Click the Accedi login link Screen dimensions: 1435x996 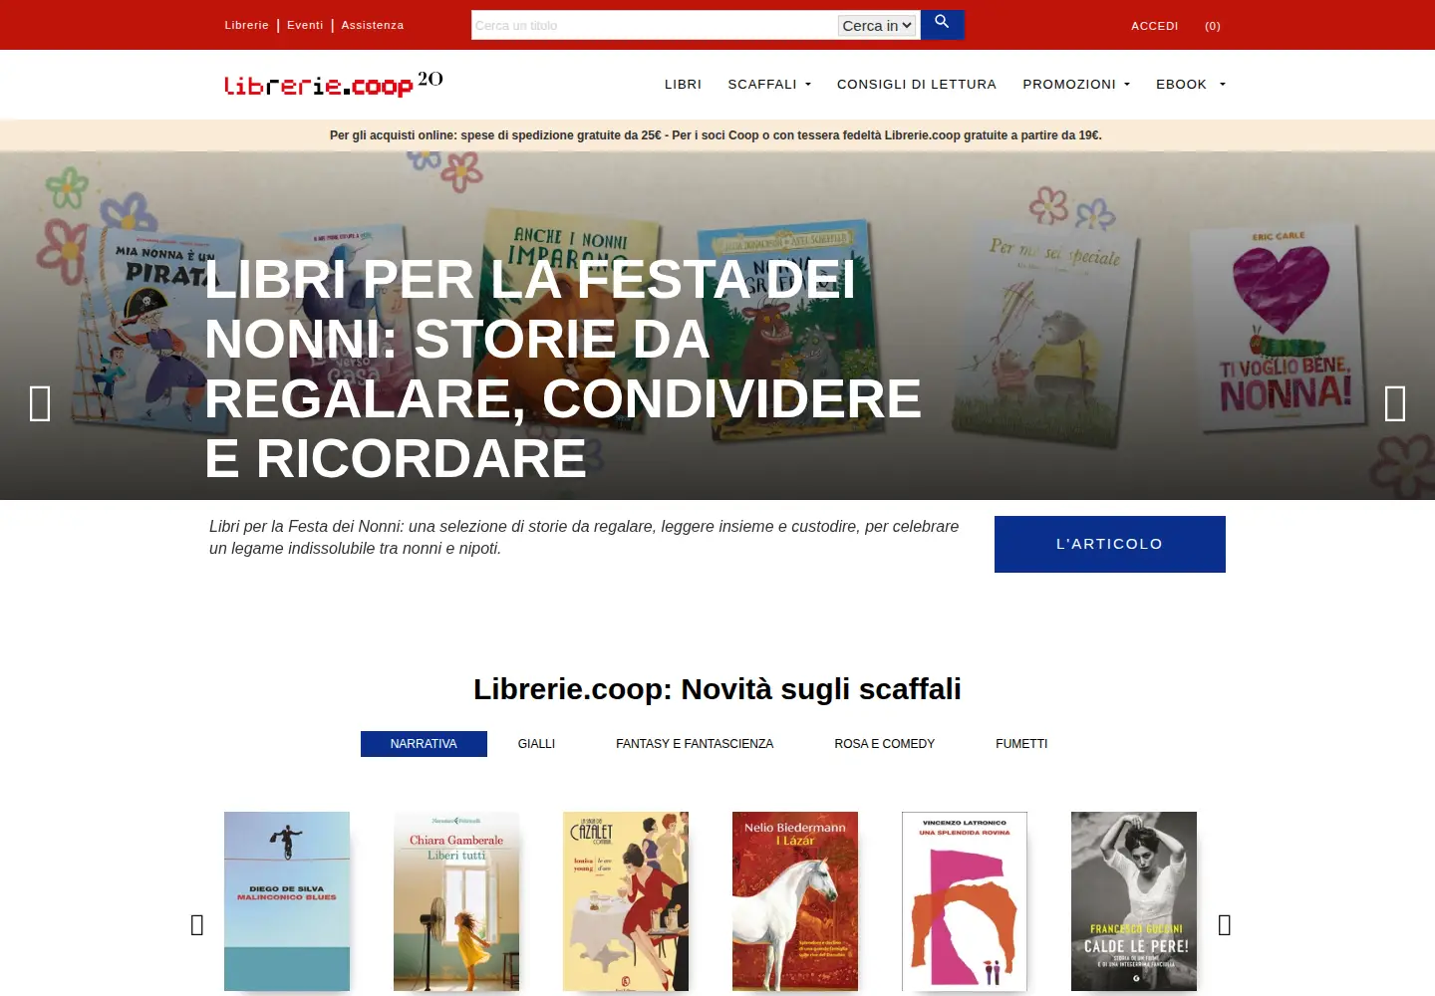click(x=1155, y=26)
